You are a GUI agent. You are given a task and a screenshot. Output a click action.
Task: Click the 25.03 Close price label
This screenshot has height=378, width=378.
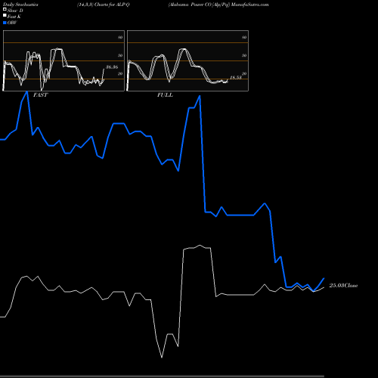pos(343,286)
